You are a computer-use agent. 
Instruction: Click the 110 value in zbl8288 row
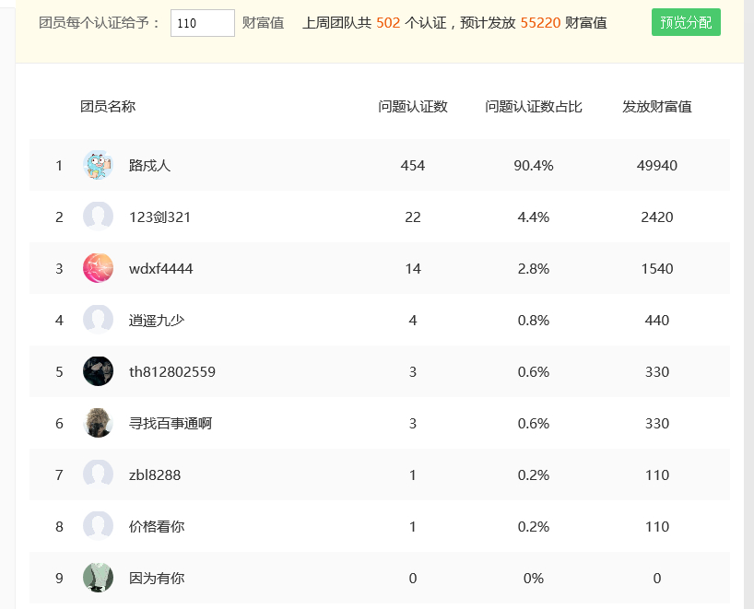pyautogui.click(x=657, y=474)
